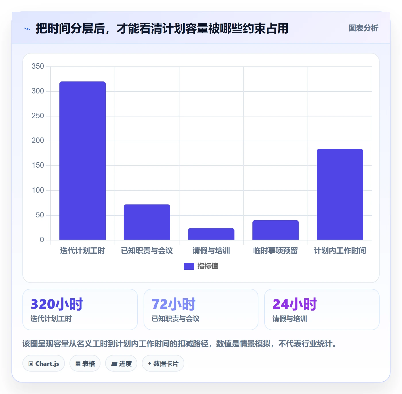Click the 图表分析 label in header
Screen dimensions: 402x394
click(x=364, y=28)
